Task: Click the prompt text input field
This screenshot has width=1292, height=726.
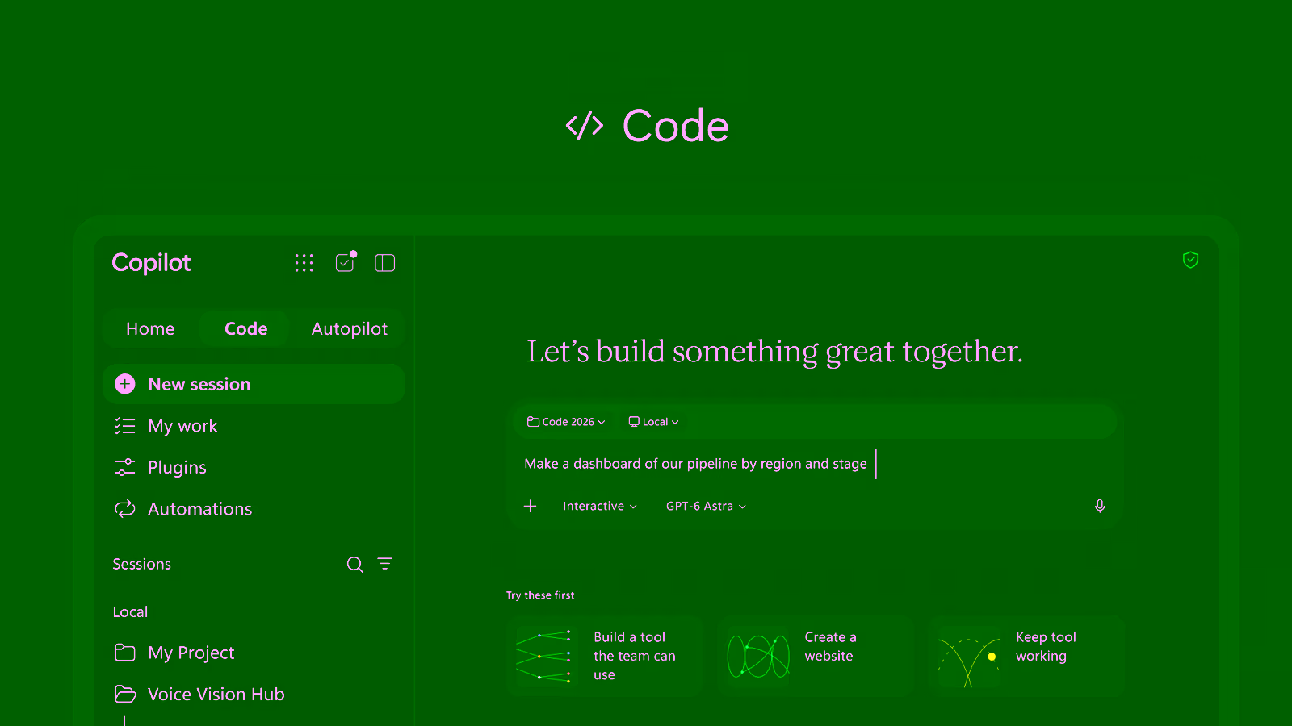Action: click(x=814, y=464)
